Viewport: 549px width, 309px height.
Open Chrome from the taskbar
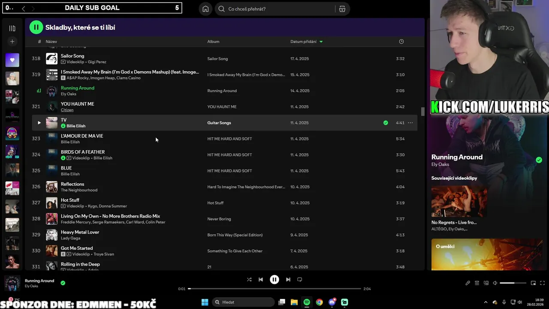319,302
